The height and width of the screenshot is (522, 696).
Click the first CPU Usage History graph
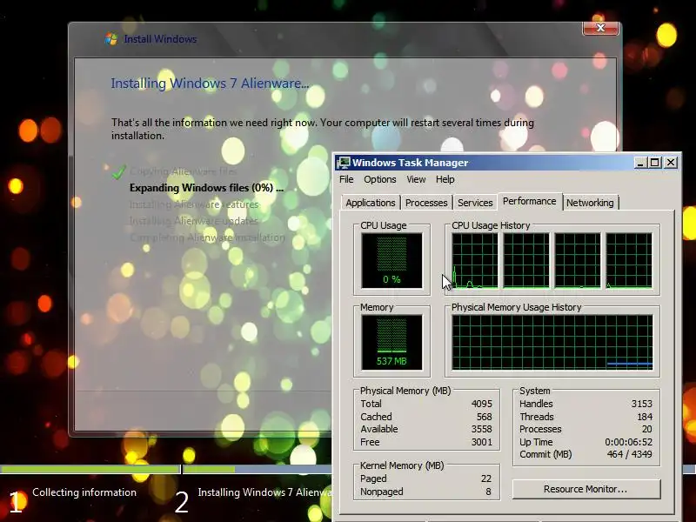[475, 260]
